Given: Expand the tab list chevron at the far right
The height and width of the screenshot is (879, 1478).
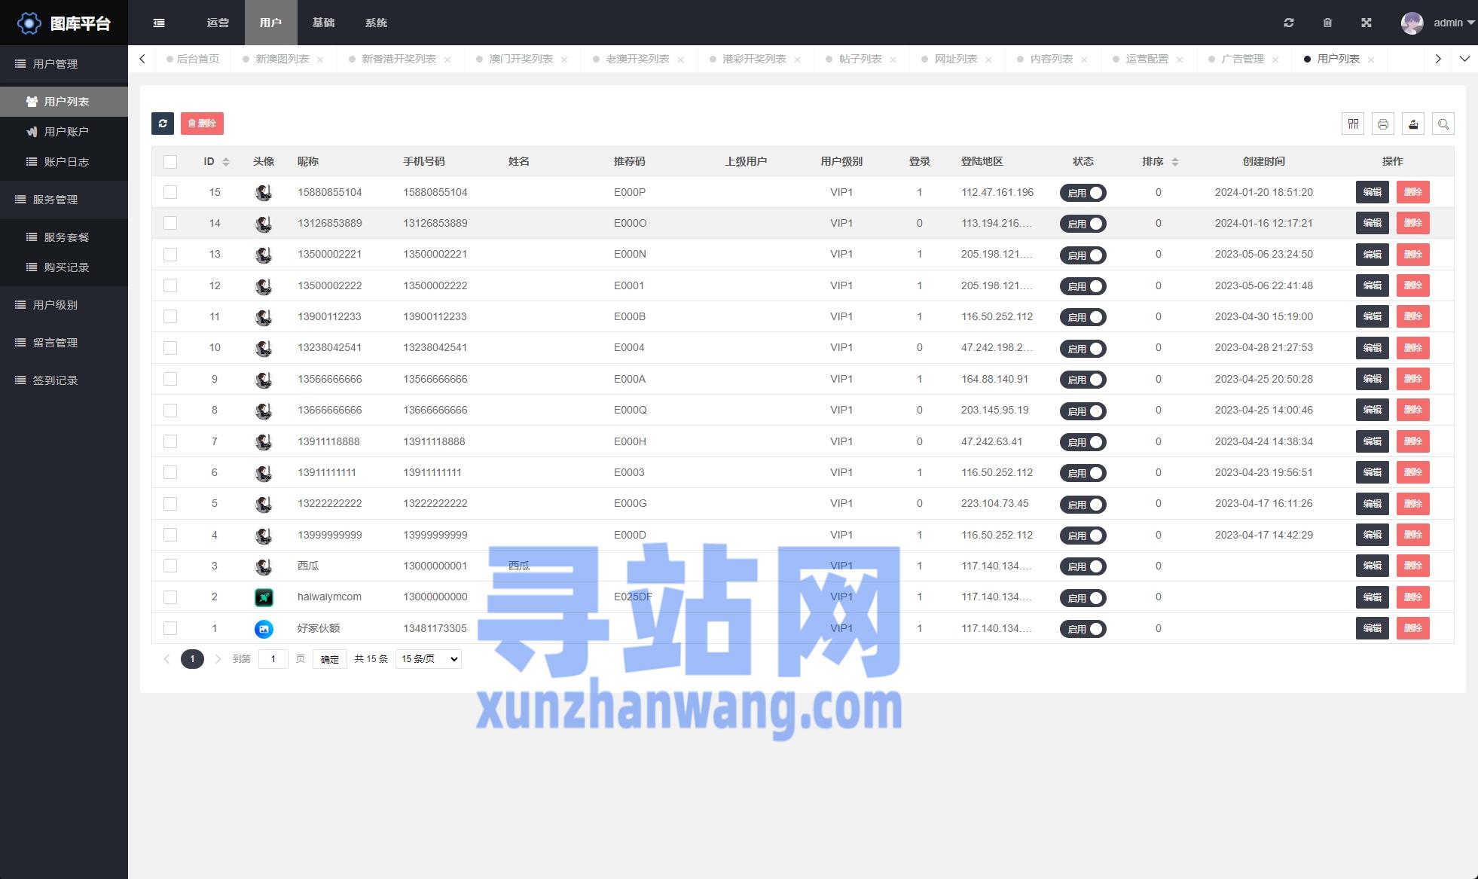Looking at the screenshot, I should point(1464,59).
